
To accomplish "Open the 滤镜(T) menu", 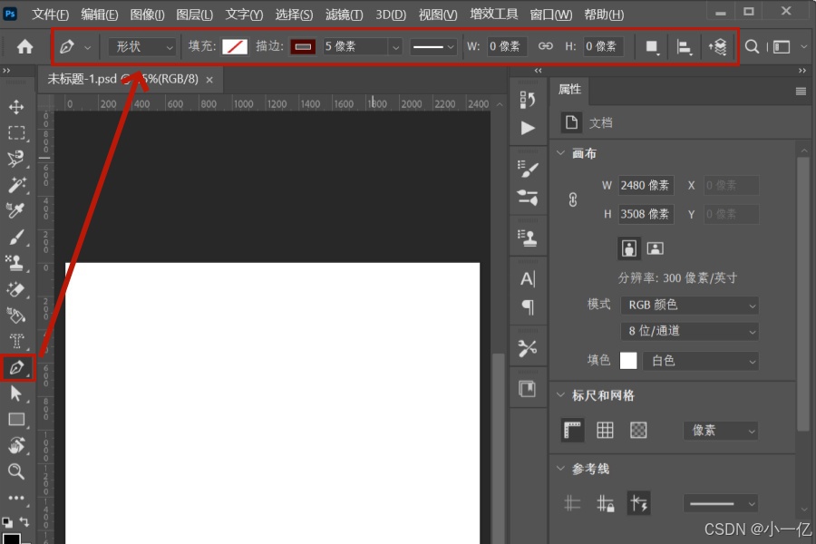I will point(344,15).
